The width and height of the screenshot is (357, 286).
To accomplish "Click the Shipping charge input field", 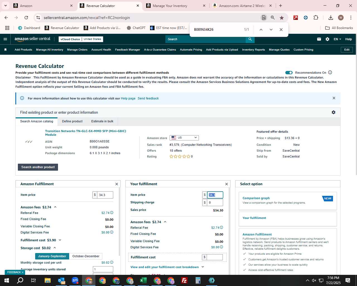I will (215, 202).
